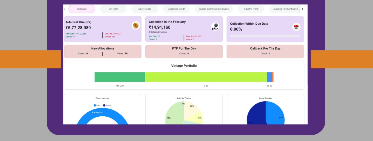Click the dark green Pre Due bar segment
Image resolution: width=373 pixels, height=141 pixels.
(x=120, y=77)
